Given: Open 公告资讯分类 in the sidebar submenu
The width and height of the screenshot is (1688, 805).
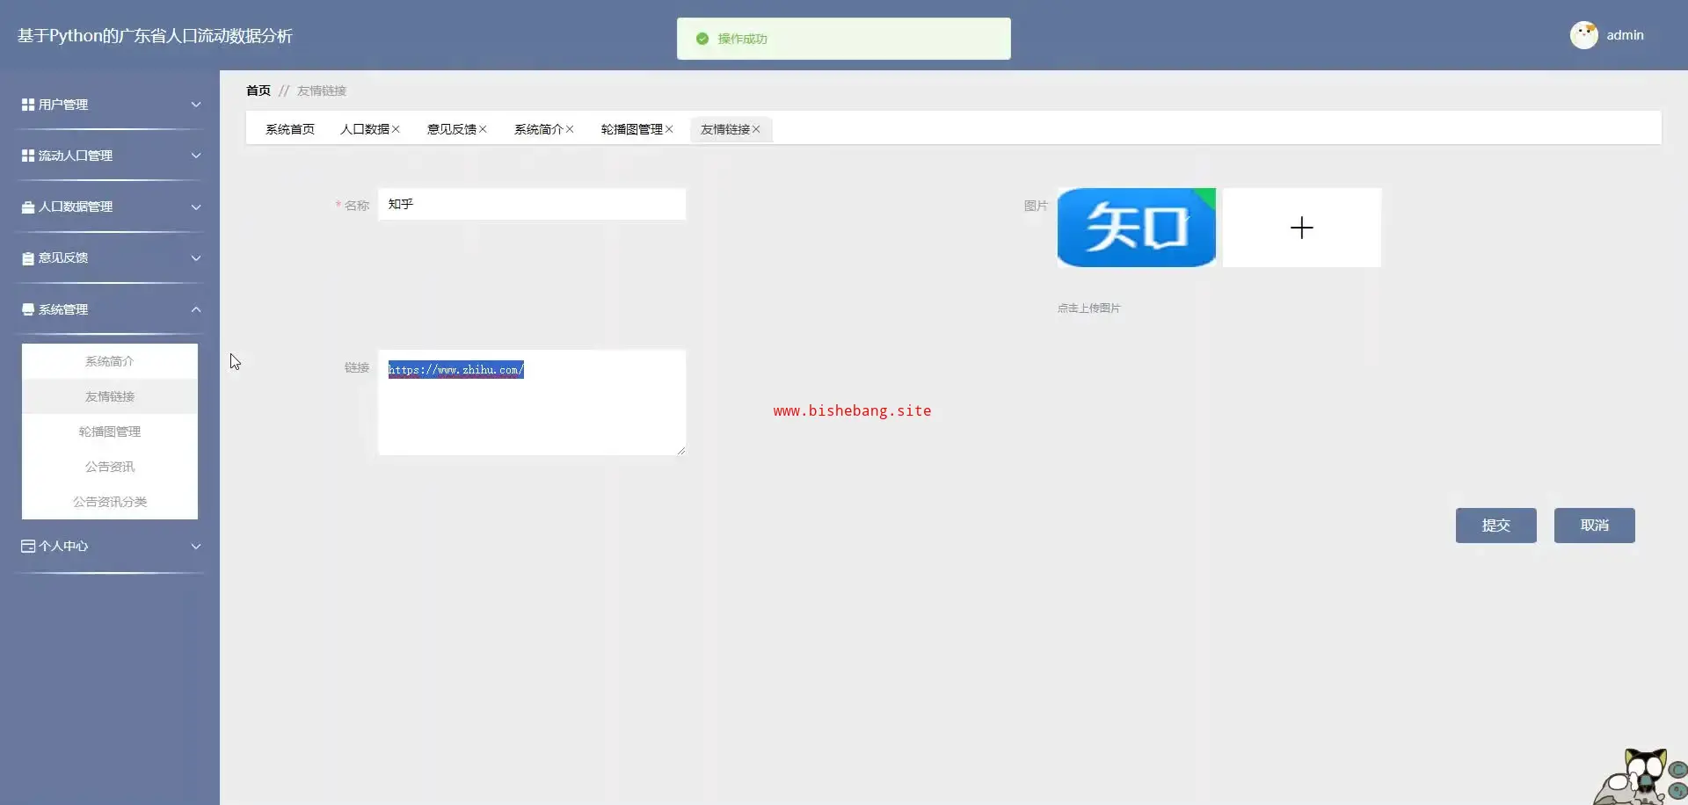Looking at the screenshot, I should click(110, 502).
